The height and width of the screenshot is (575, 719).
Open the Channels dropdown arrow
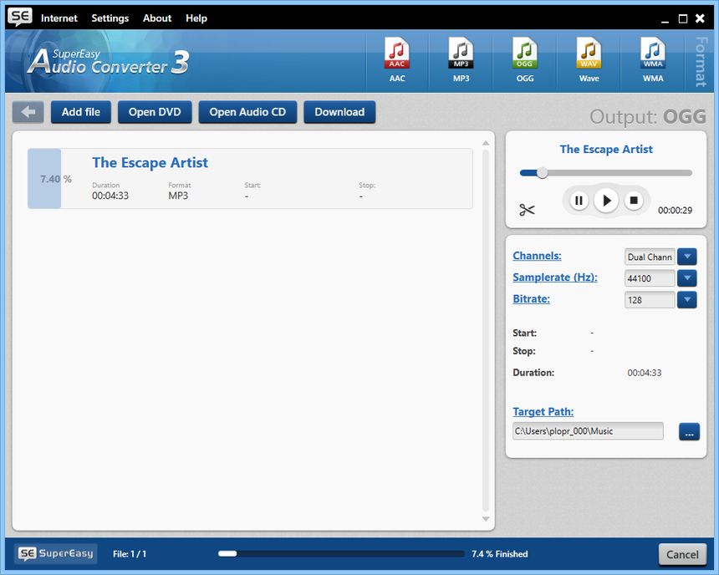coord(687,257)
